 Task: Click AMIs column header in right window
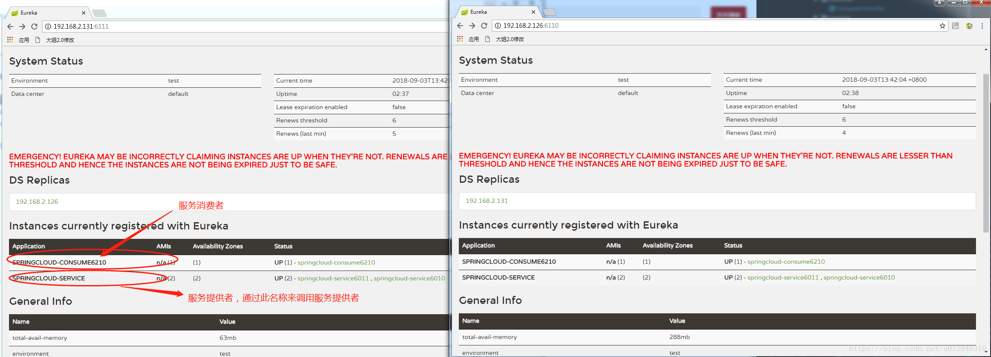pyautogui.click(x=613, y=245)
